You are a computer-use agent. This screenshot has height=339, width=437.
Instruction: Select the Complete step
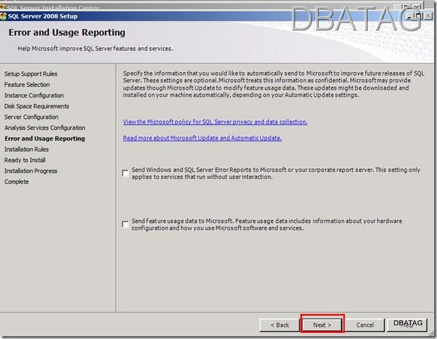16,181
